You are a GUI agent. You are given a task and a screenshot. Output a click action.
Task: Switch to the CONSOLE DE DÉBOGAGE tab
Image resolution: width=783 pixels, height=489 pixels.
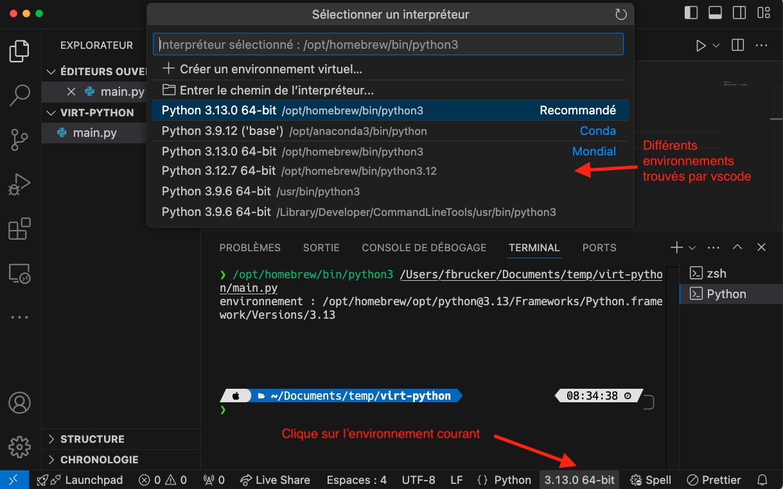click(424, 247)
